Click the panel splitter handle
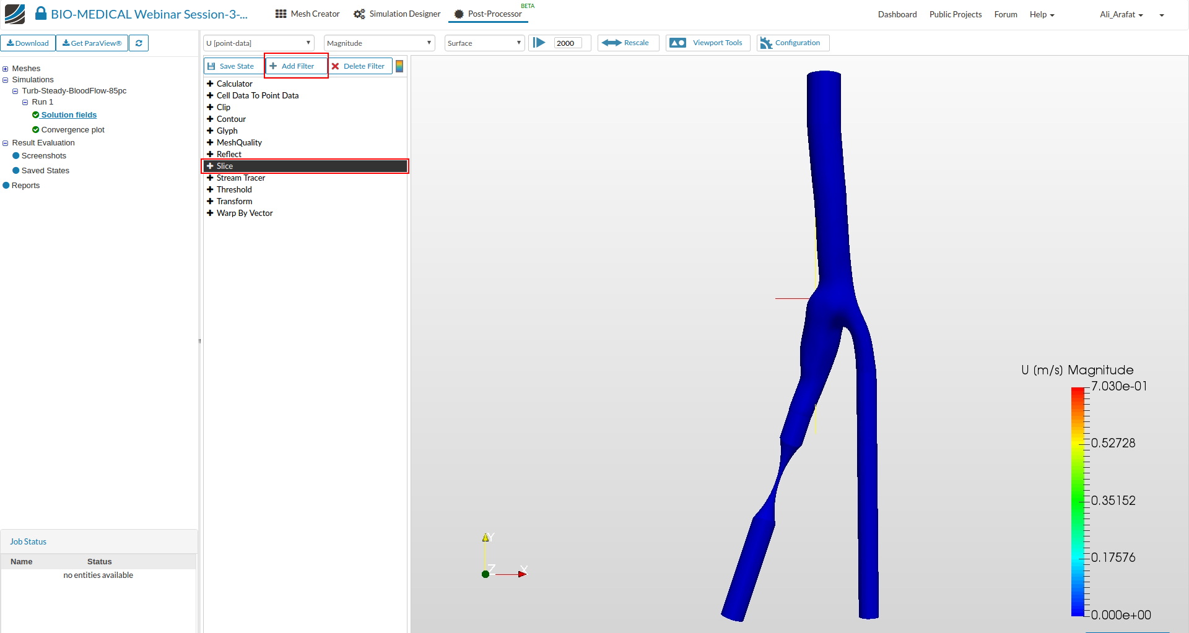1189x633 pixels. (x=199, y=341)
